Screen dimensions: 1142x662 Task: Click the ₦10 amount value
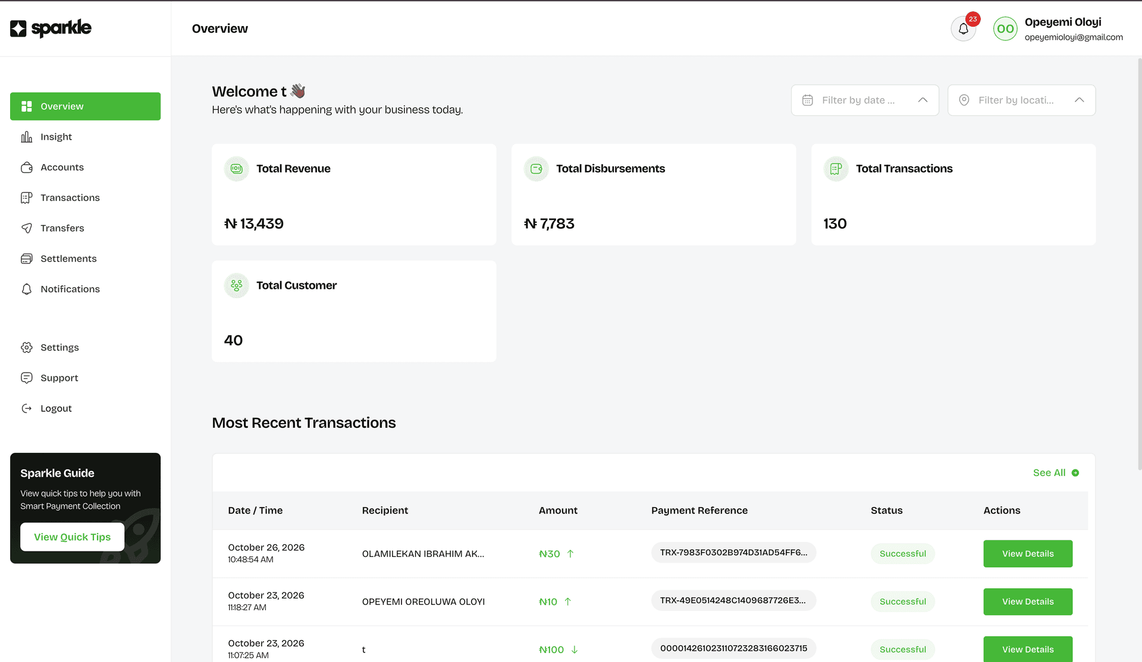(548, 602)
